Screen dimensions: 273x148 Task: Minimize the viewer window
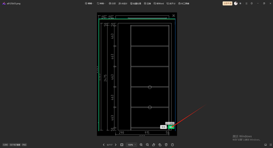(258, 3)
